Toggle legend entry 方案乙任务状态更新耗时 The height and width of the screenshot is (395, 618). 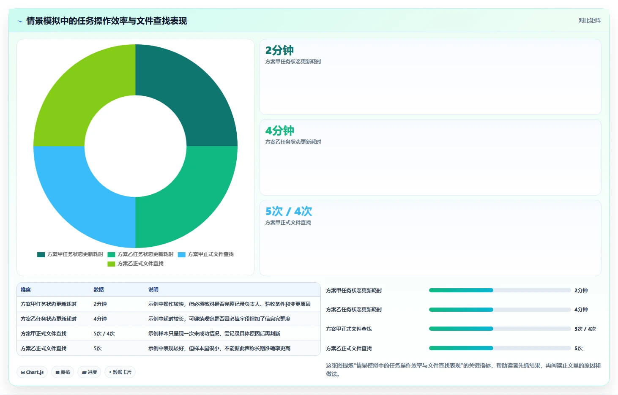tap(140, 254)
